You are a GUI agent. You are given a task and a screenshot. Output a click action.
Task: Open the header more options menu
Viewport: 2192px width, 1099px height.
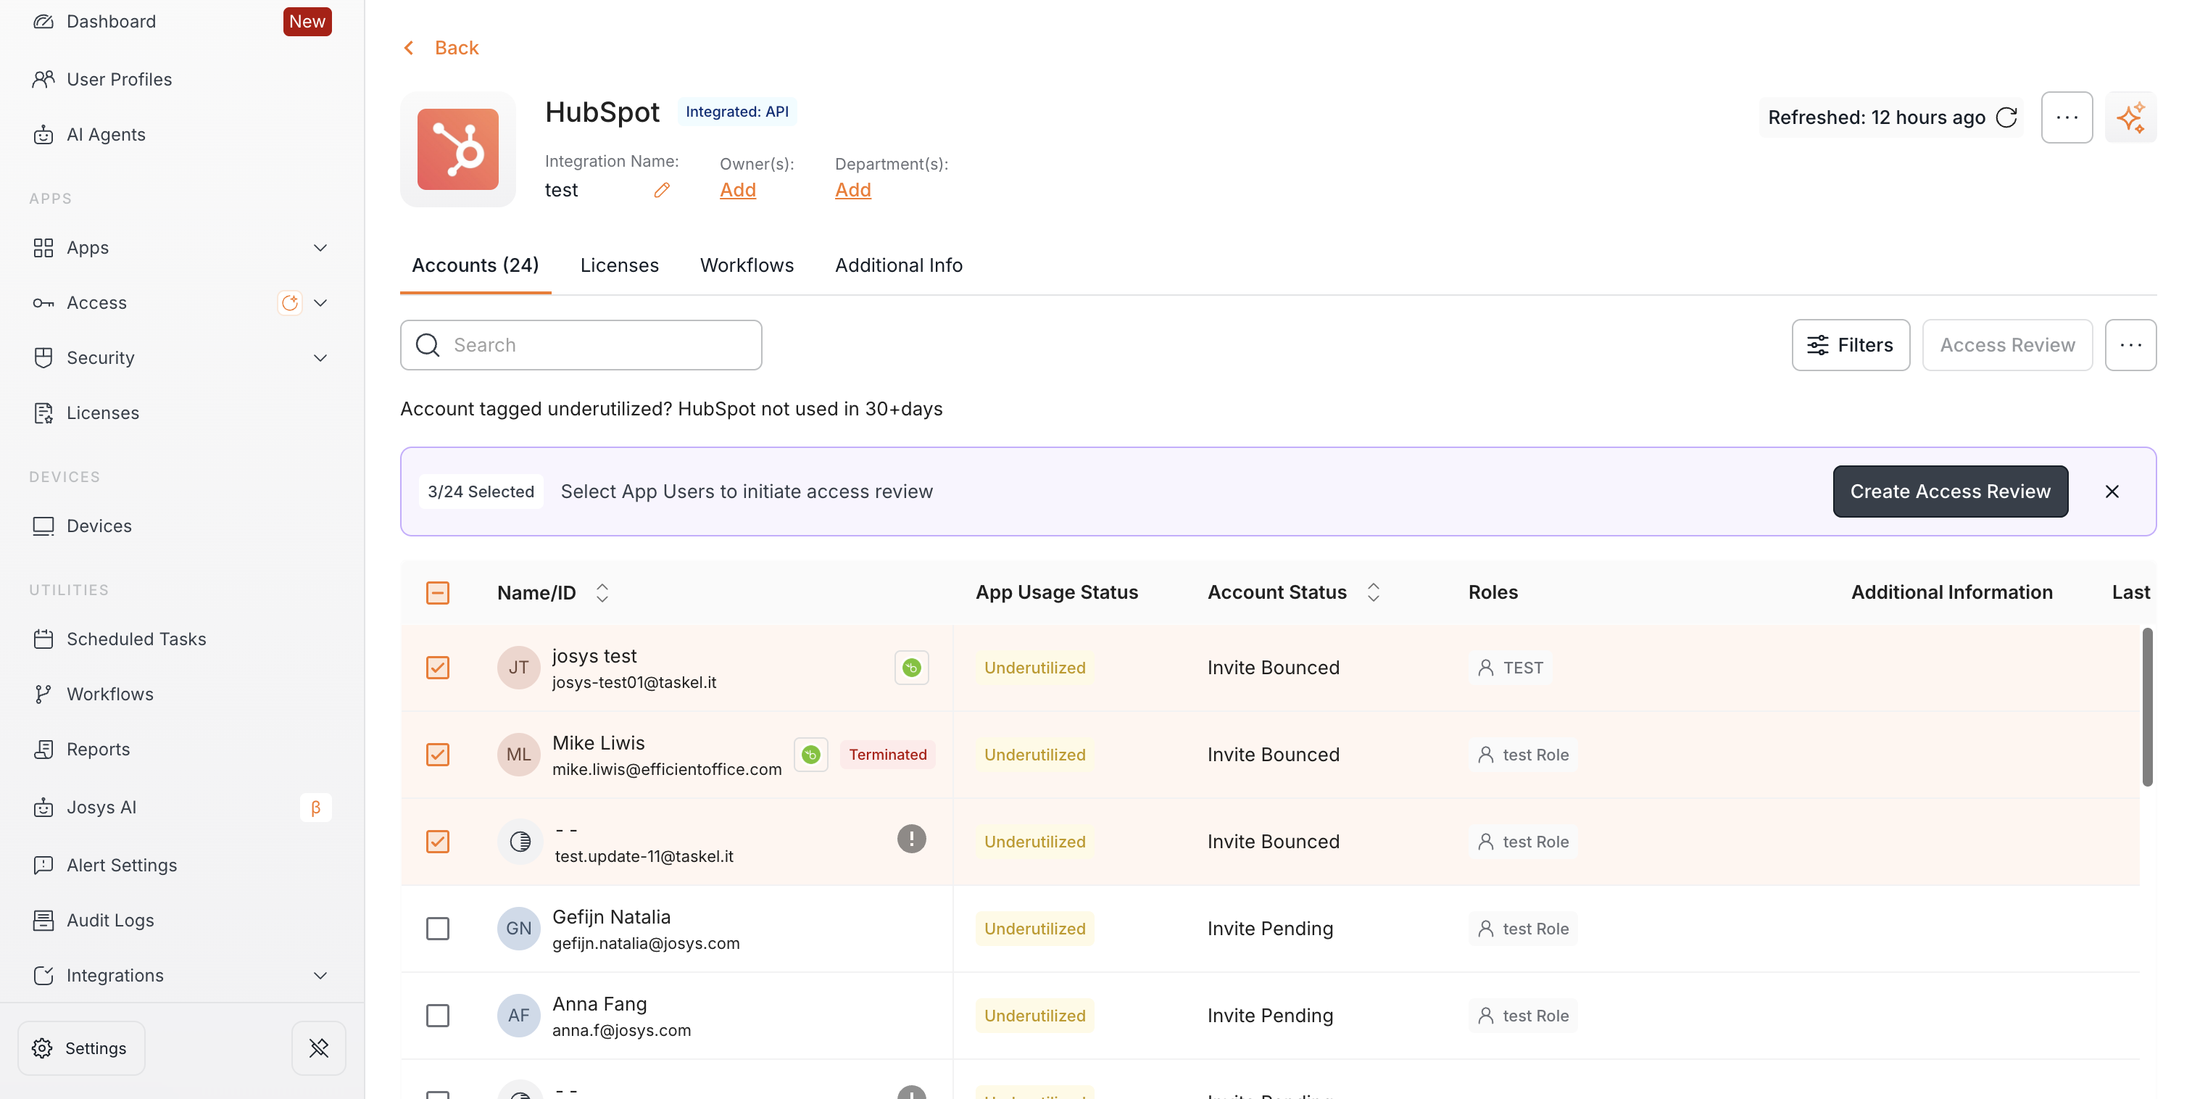pyautogui.click(x=2067, y=117)
